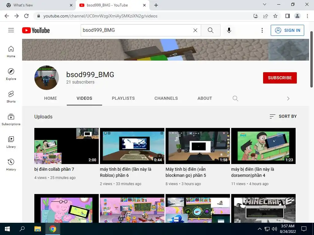Open Subscriptions in sidebar

tap(11, 120)
